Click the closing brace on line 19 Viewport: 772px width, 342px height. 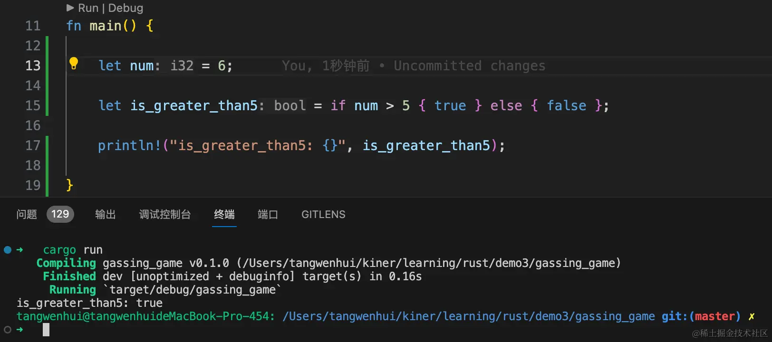point(70,185)
